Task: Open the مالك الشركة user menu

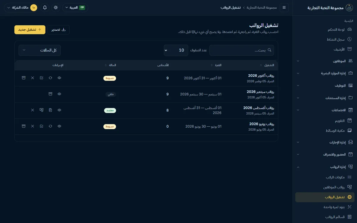Action: click(x=21, y=7)
